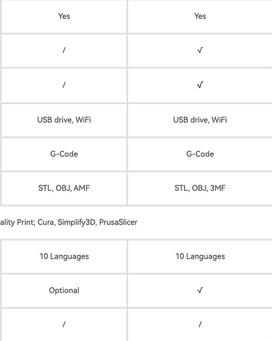
Task: Click the right column 10 Languages cell
Action: pos(200,256)
